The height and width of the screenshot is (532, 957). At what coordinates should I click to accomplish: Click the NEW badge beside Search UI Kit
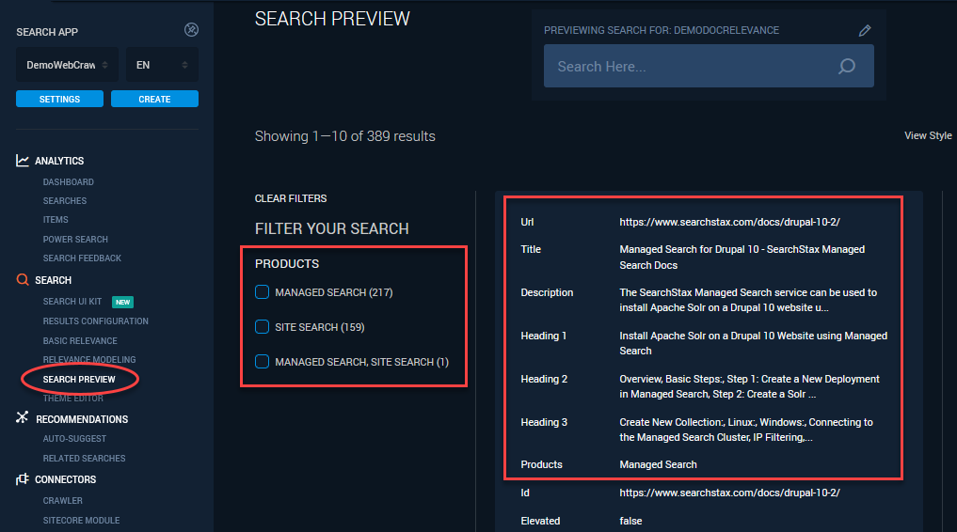pos(122,302)
